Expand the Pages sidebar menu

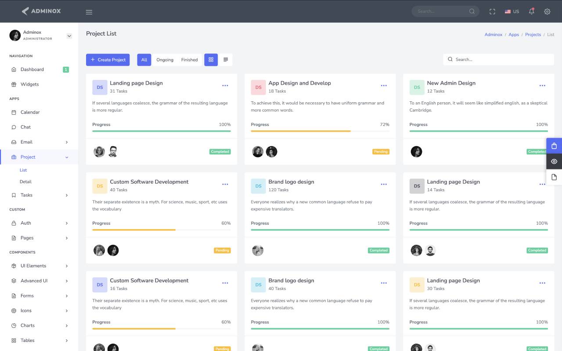pos(39,238)
